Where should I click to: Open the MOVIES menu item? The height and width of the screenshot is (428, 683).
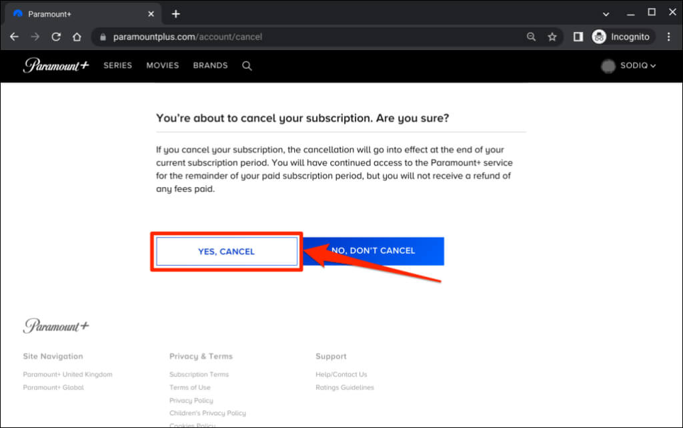pos(163,65)
